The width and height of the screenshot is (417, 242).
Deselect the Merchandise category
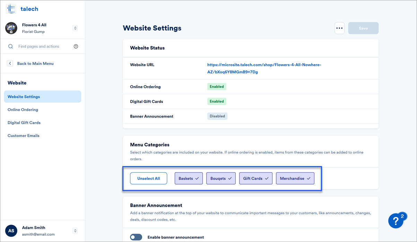295,178
